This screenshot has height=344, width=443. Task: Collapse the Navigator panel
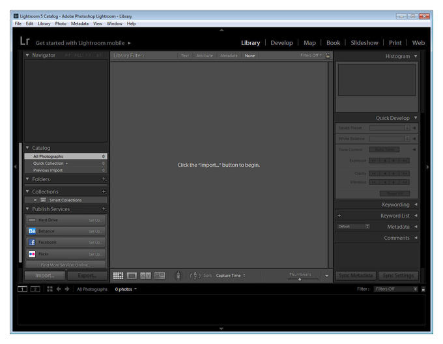point(27,55)
